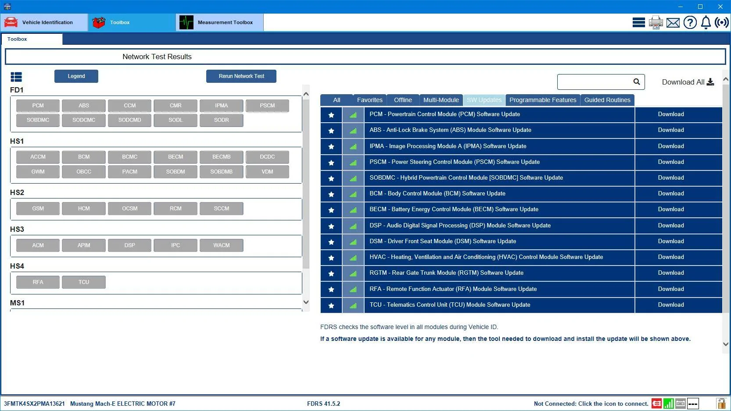Toggle favorite star for PSCM Software Update
Image resolution: width=731 pixels, height=411 pixels.
(331, 163)
